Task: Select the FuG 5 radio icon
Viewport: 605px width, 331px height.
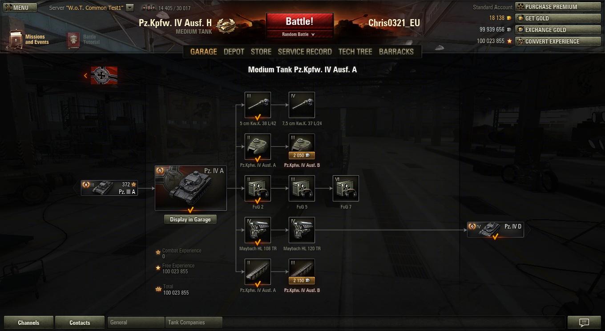Action: pos(302,189)
